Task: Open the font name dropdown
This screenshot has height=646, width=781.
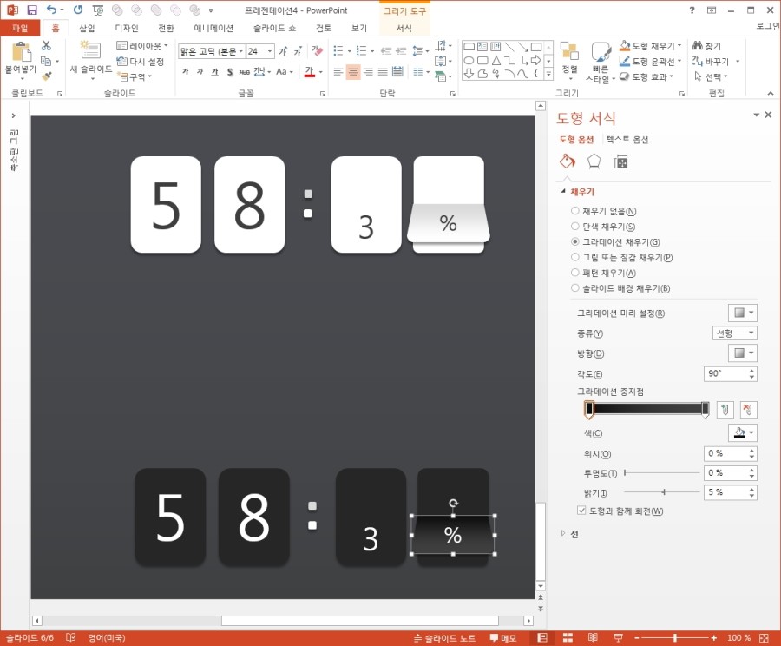Action: point(241,51)
